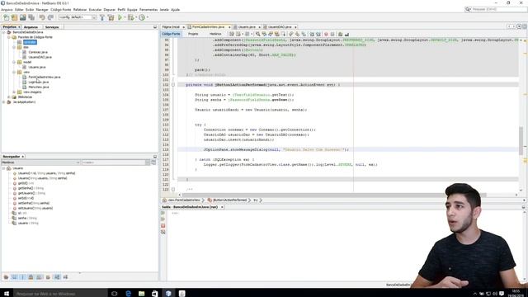
Task: Open the Run Project dropdown arrow
Action: coord(125,17)
